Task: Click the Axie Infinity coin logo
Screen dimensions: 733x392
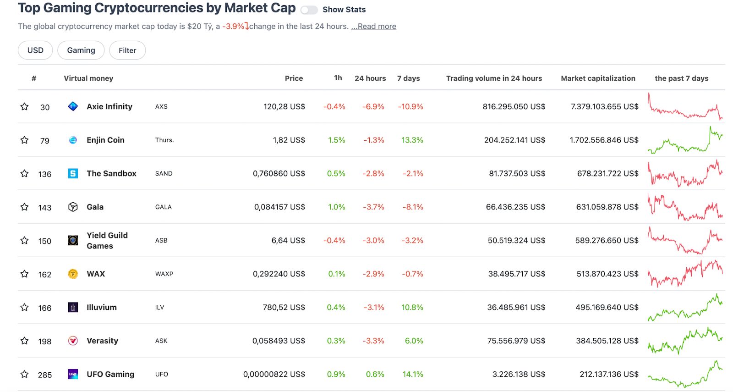Action: tap(73, 106)
